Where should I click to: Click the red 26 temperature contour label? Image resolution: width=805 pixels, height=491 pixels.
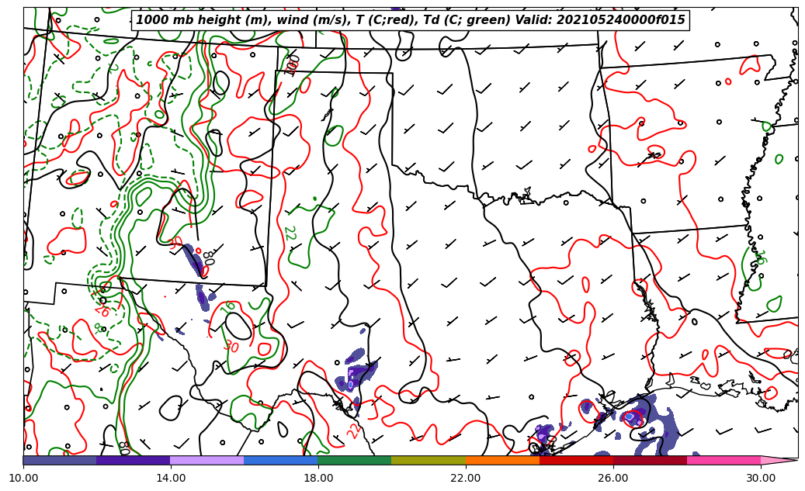coord(102,310)
